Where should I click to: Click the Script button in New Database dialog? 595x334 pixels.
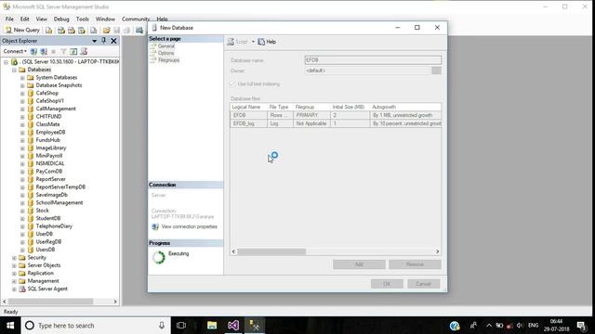238,42
